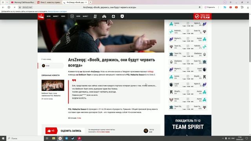Open the Liquid vs Nigma G. match row

[x=188, y=85]
